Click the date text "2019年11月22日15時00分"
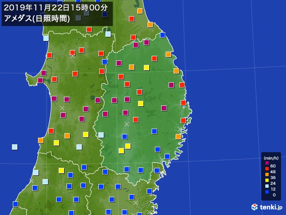This screenshot has width=286, height=215. pos(56,8)
